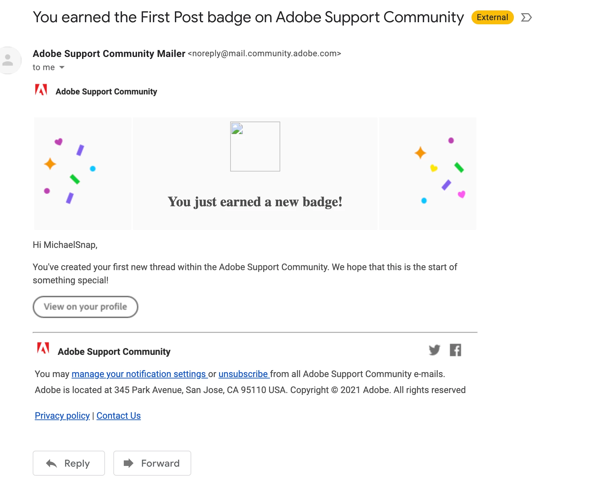Click the yellow External label tag

[x=492, y=17]
